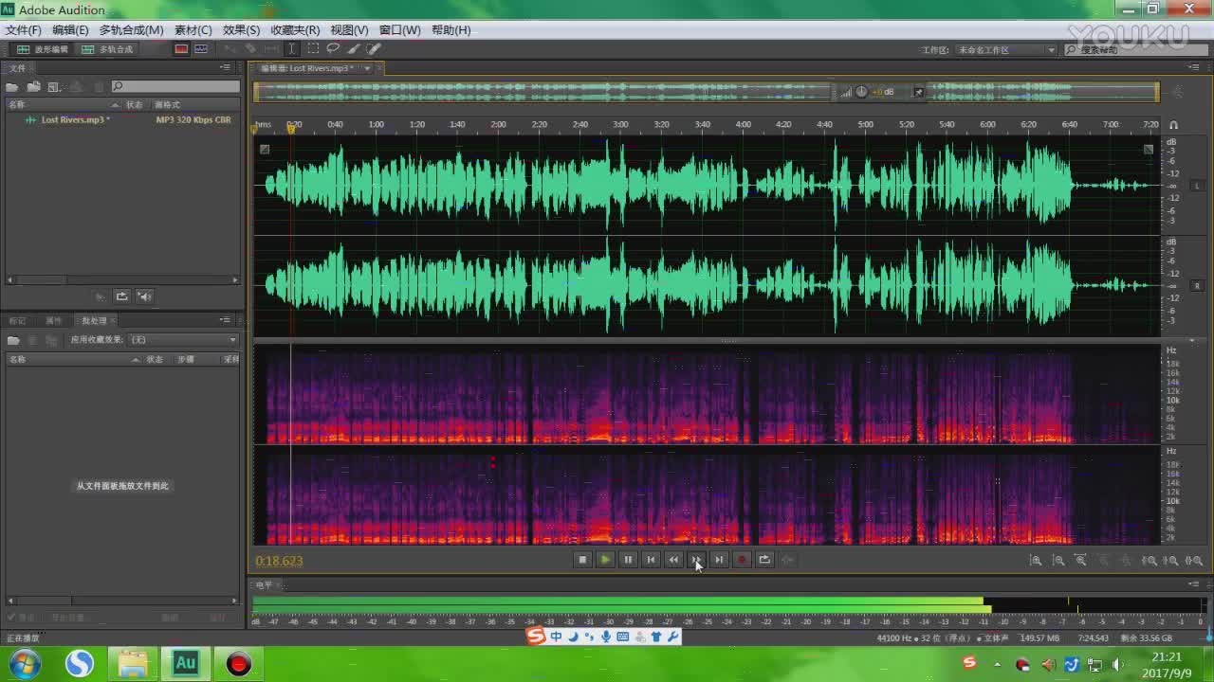1214x682 pixels.
Task: Click the playhead marker on the timeline ruler
Action: coord(291,128)
